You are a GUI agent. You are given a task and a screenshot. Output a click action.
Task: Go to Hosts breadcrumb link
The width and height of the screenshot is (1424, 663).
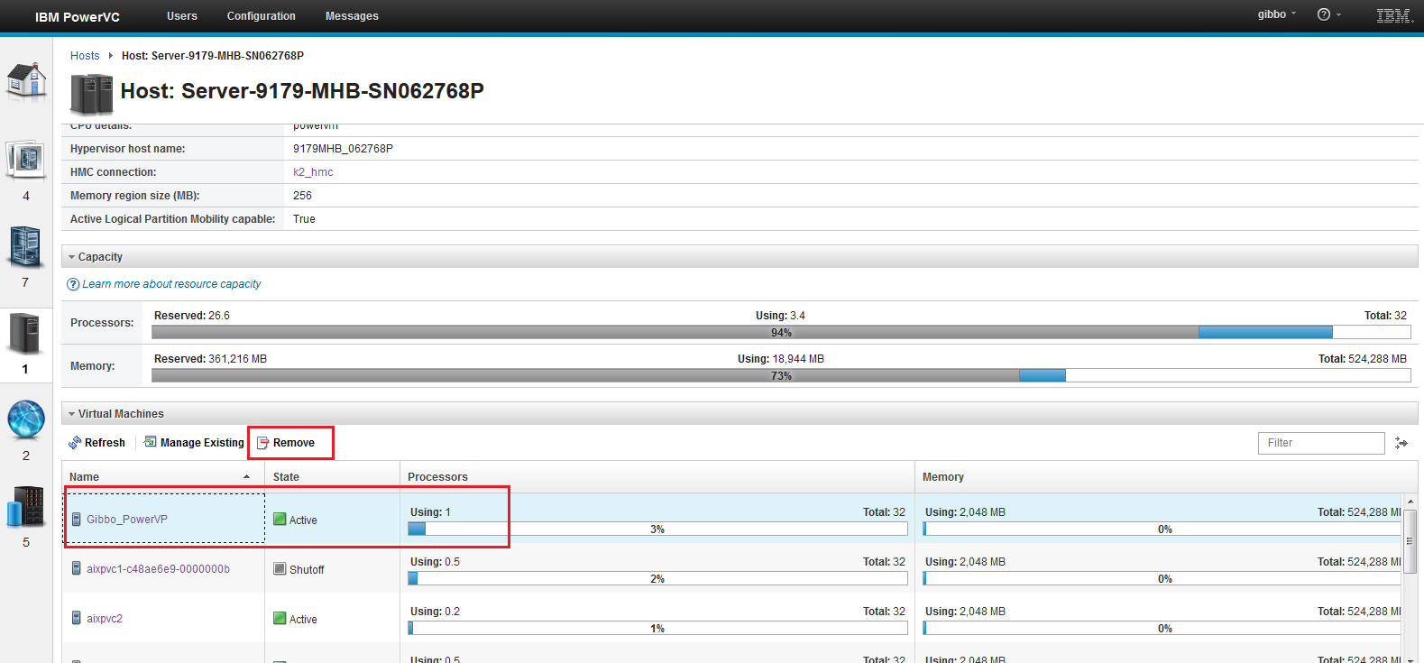[x=85, y=56]
